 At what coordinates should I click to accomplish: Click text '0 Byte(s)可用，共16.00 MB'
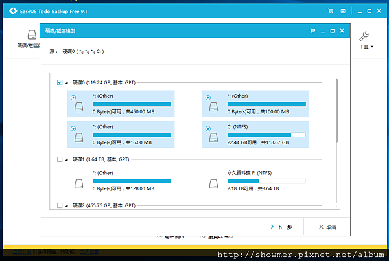click(122, 142)
